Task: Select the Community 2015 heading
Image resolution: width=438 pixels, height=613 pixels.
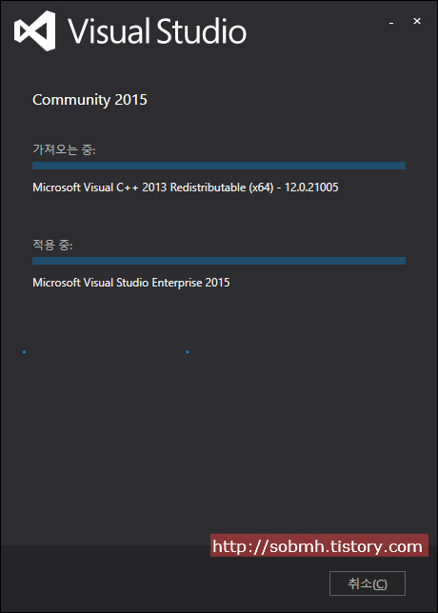Action: [90, 100]
